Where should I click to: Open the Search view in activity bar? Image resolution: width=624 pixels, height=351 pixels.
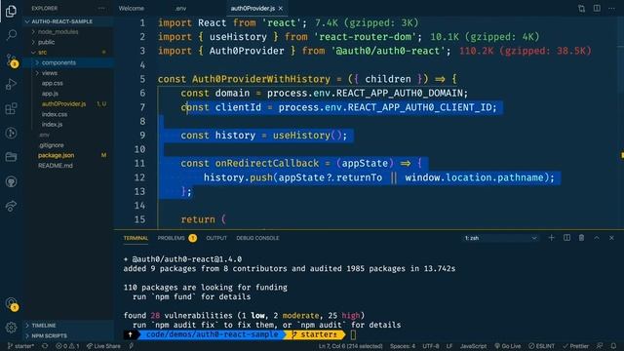pyautogui.click(x=11, y=35)
